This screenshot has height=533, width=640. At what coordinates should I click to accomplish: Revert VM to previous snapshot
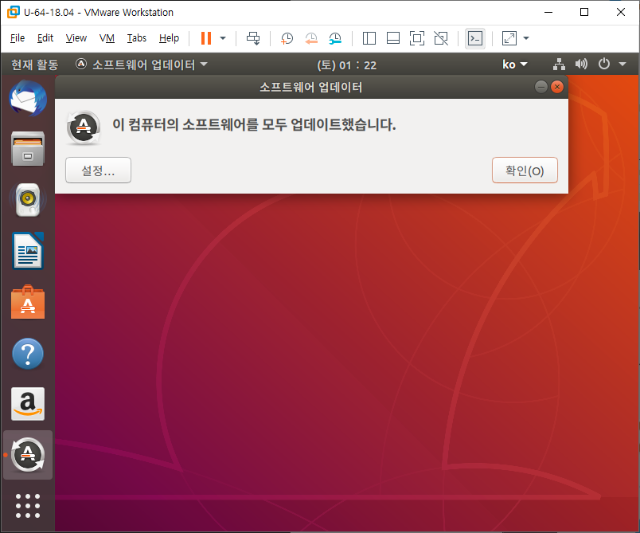[311, 38]
